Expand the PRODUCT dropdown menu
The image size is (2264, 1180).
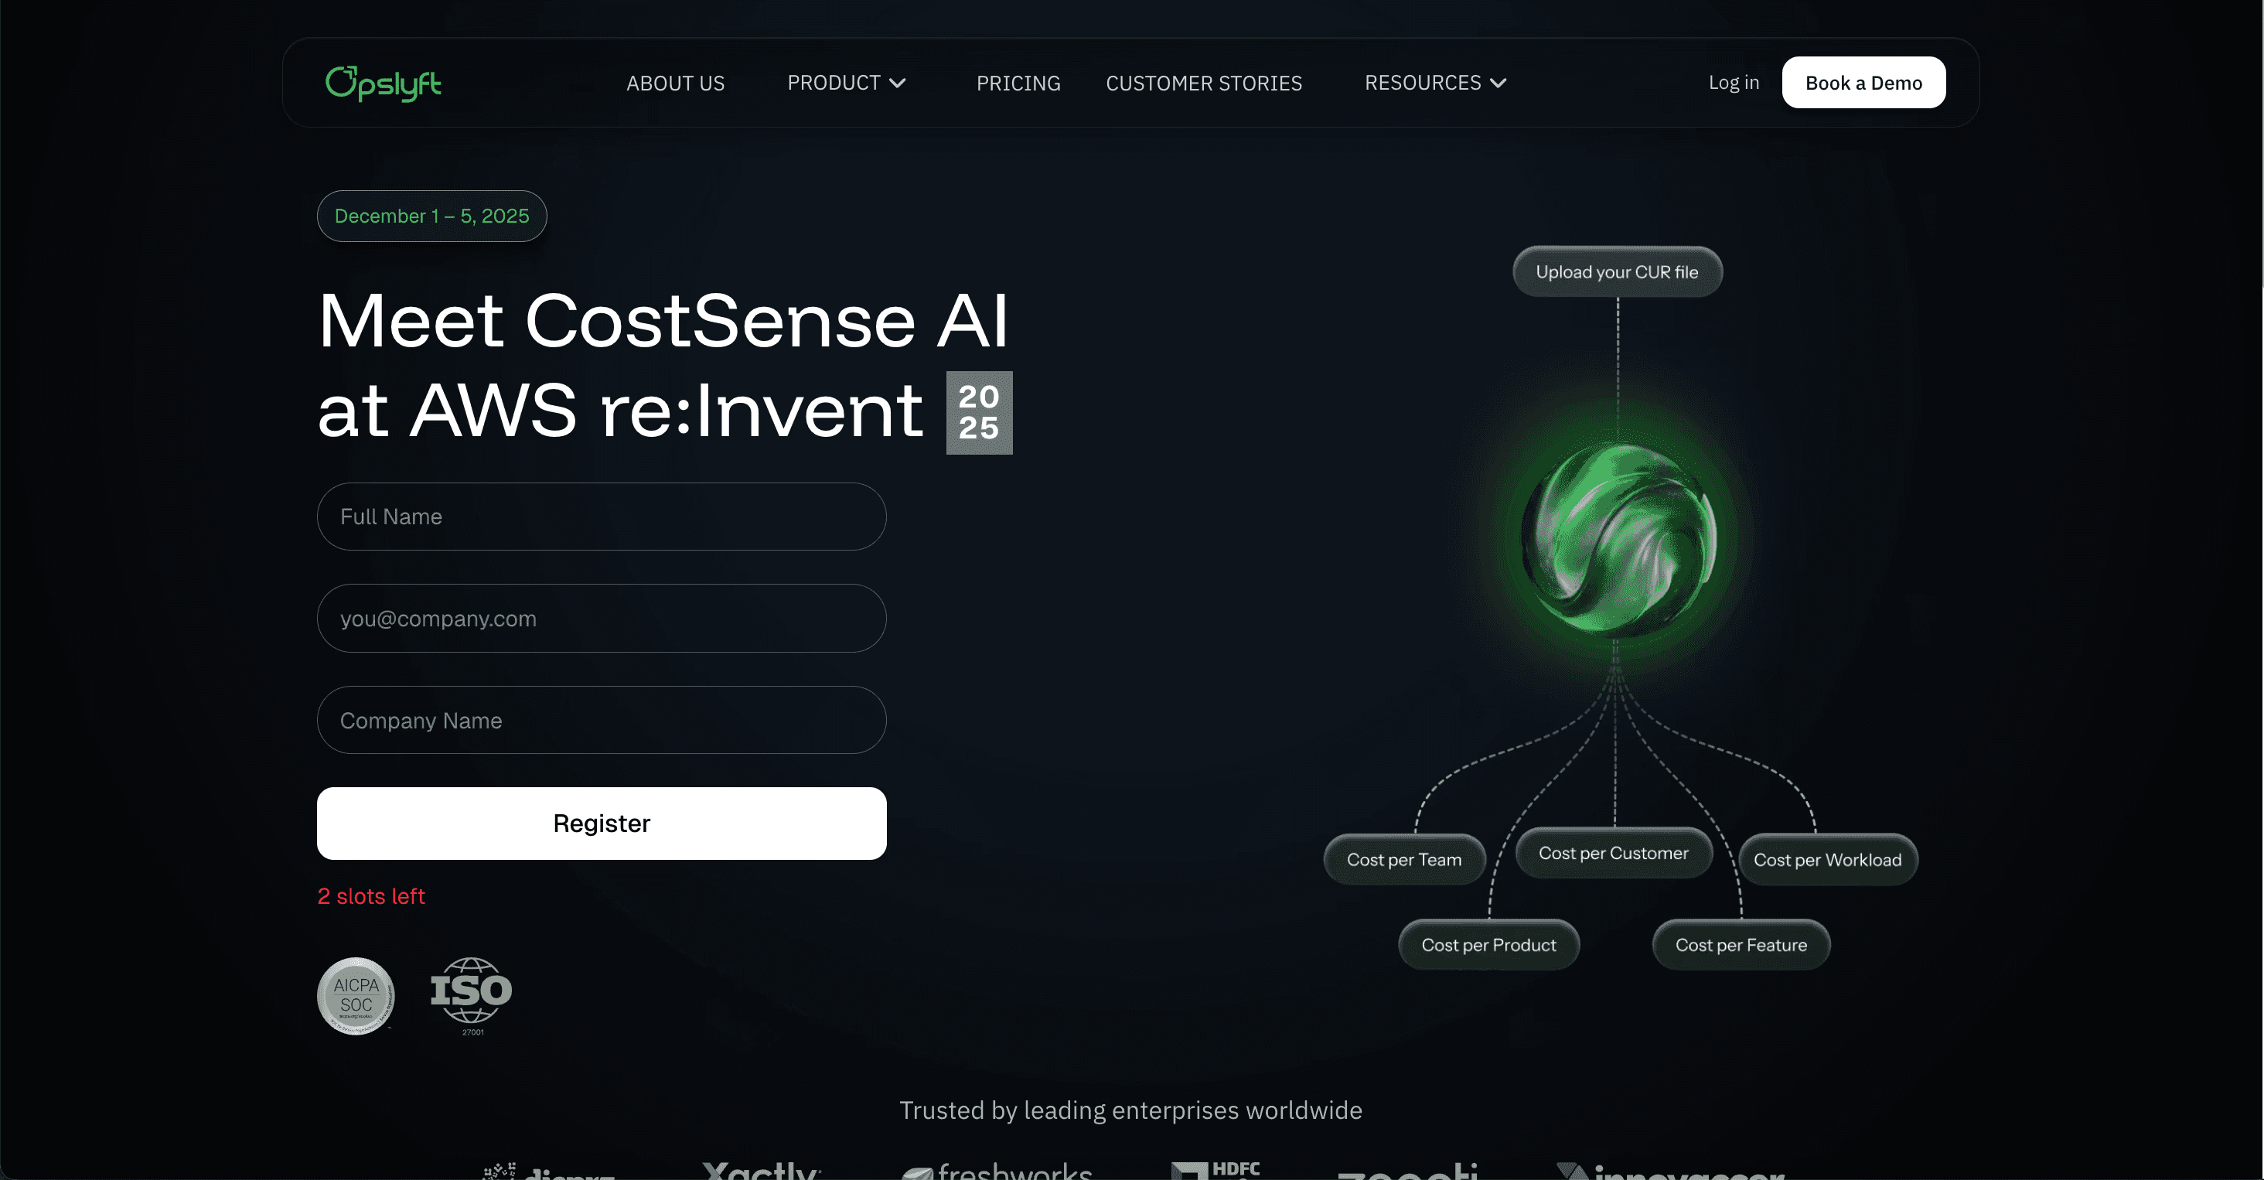847,83
